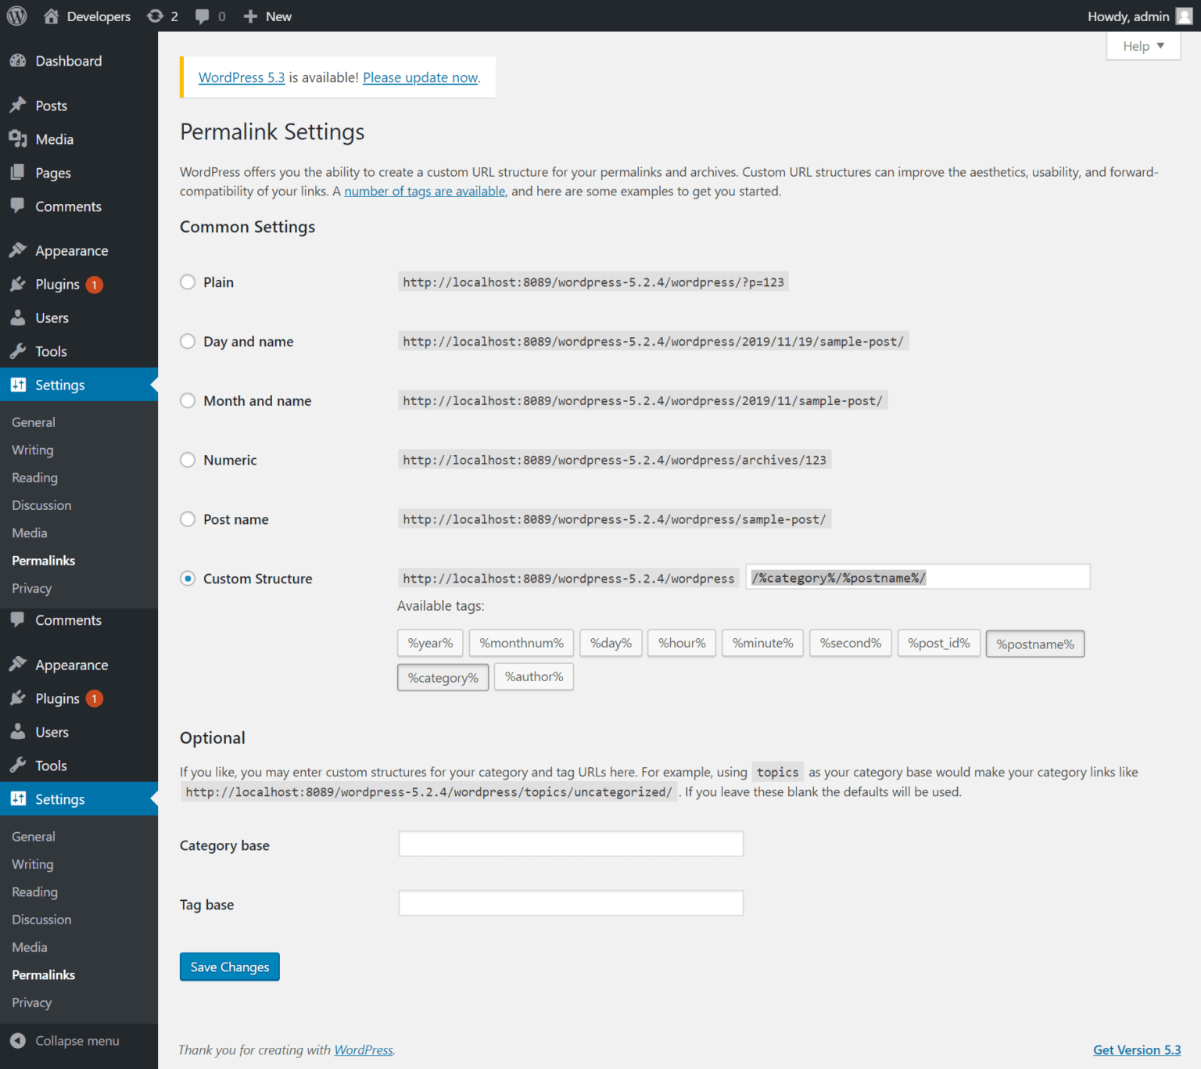This screenshot has height=1069, width=1201.
Task: Click the Save Changes button
Action: pyautogui.click(x=229, y=967)
